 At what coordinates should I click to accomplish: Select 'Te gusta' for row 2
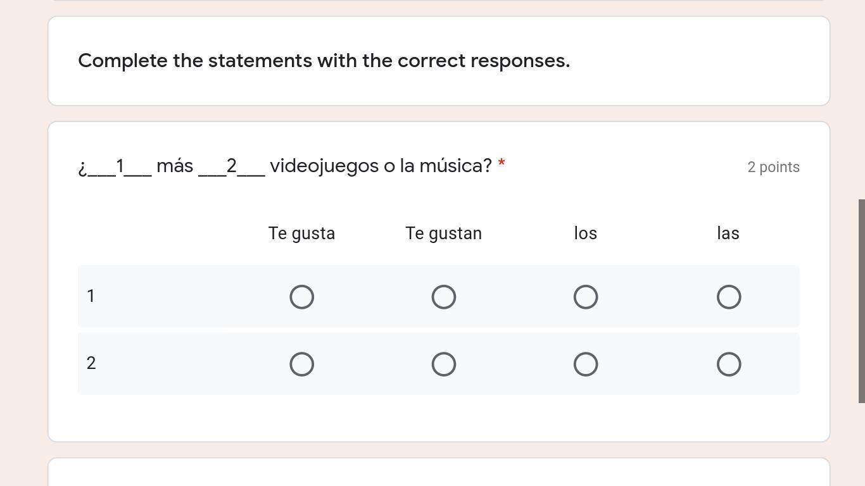pyautogui.click(x=301, y=364)
